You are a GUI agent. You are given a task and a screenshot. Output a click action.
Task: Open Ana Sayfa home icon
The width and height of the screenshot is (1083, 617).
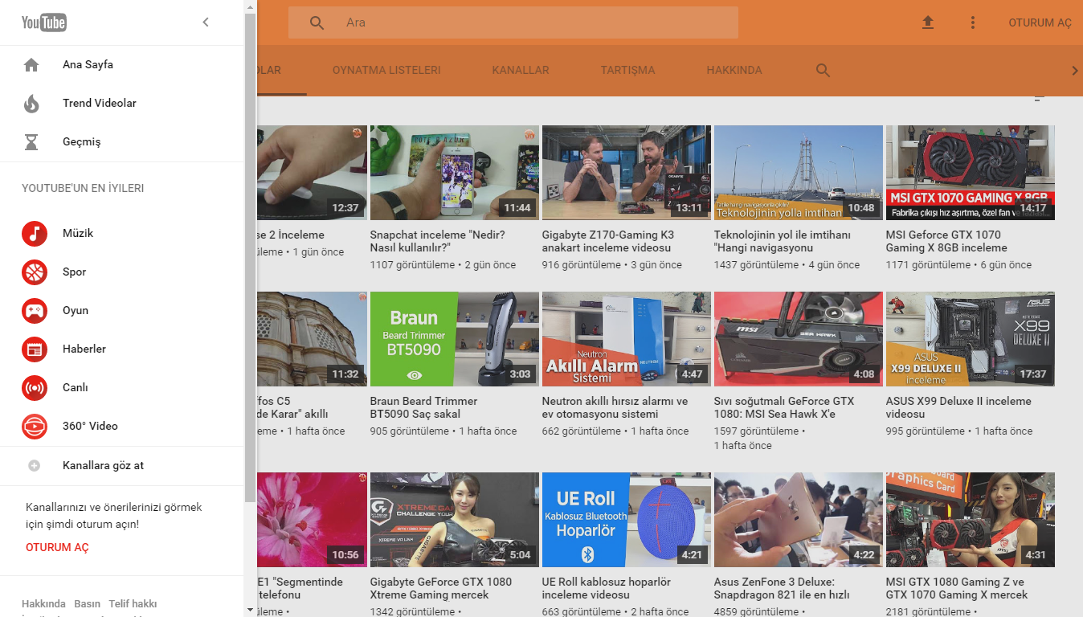pos(31,65)
